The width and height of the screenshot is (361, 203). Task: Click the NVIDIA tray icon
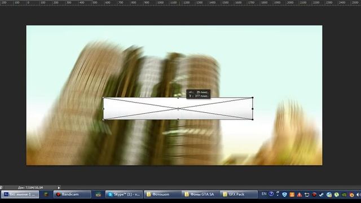(x=344, y=195)
